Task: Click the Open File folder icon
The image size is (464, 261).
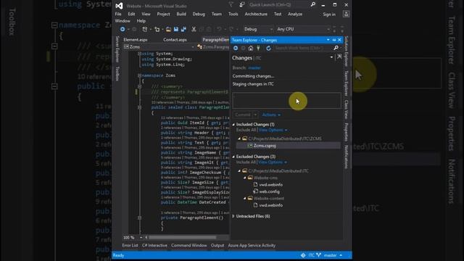Action: tap(168, 29)
